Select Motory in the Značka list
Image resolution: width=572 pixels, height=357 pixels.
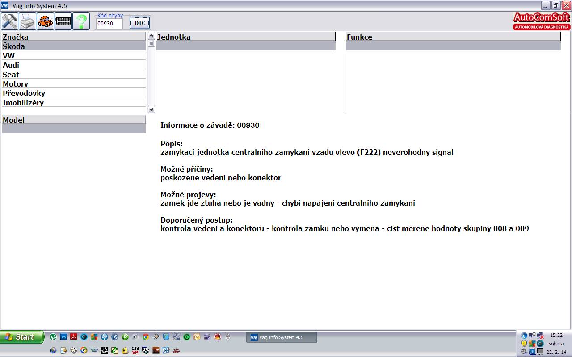coord(74,84)
